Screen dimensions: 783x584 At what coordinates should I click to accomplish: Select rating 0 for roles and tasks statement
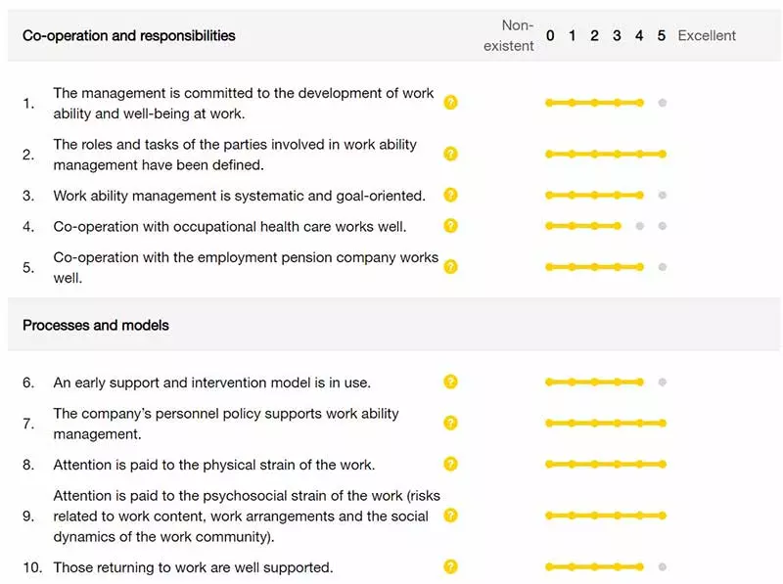pos(549,154)
